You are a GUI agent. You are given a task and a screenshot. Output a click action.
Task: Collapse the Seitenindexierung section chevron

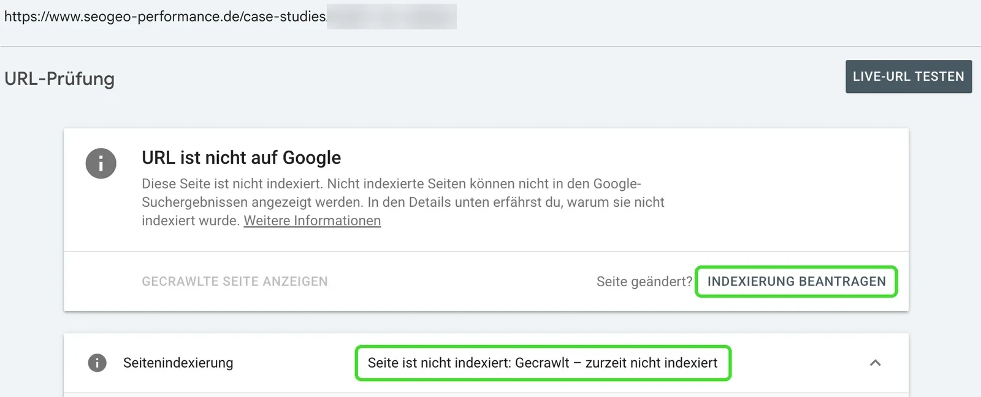coord(876,363)
